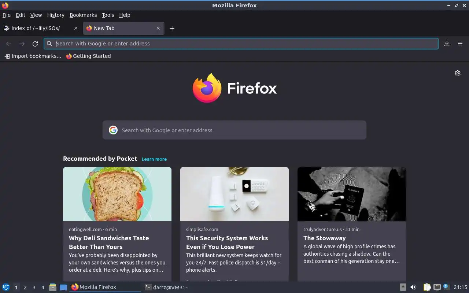This screenshot has height=293, width=469.
Task: Open the History menu
Action: [56, 15]
